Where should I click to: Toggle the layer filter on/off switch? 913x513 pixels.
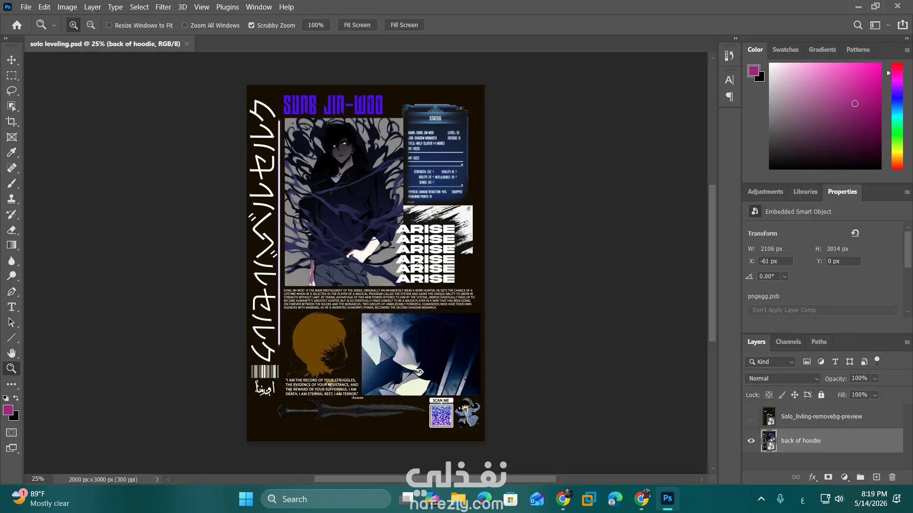pos(877,361)
